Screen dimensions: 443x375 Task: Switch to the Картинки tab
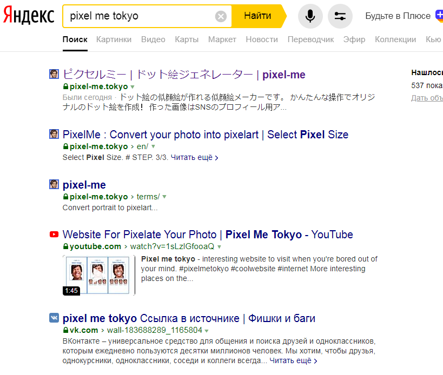pyautogui.click(x=114, y=39)
